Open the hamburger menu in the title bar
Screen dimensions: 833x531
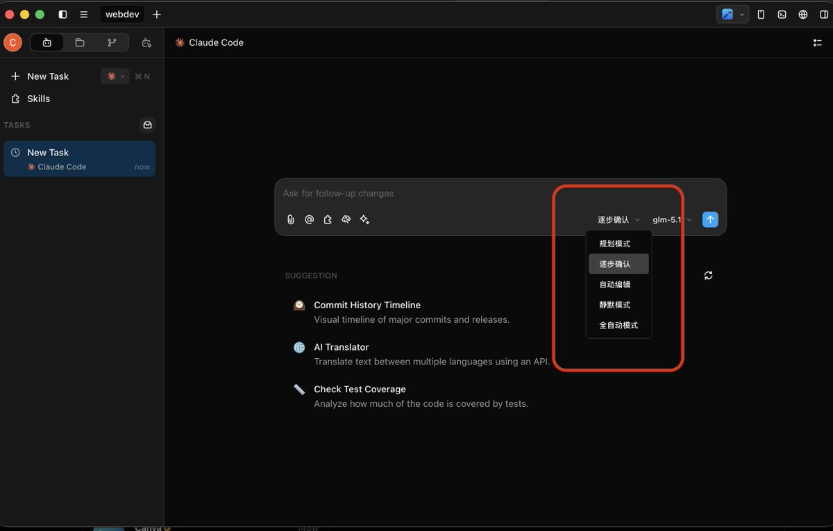[84, 14]
